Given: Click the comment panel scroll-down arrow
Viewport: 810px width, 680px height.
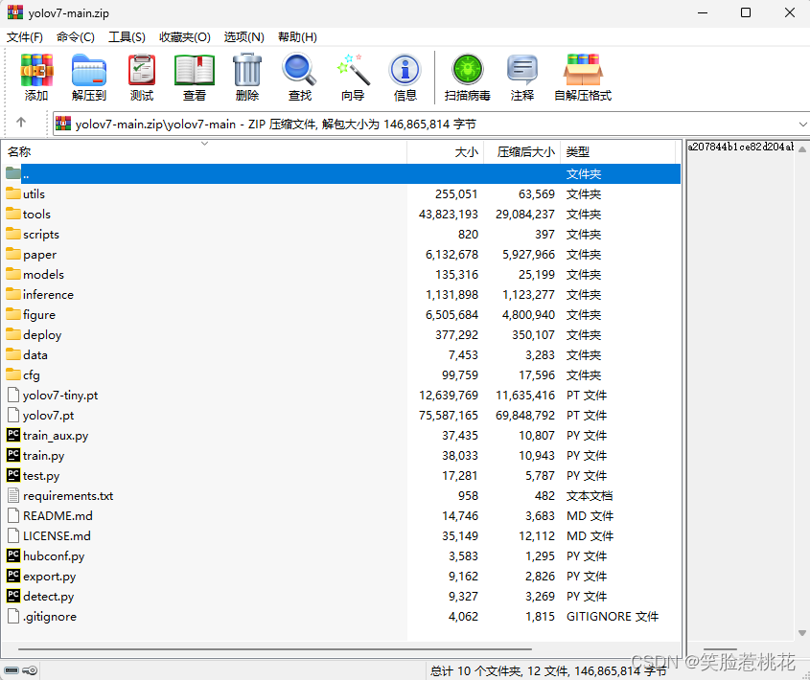Looking at the screenshot, I should (801, 632).
